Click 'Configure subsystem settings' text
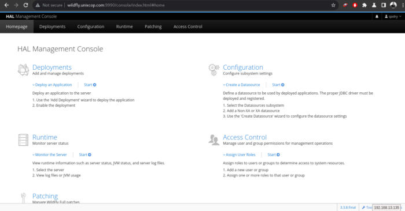The image size is (405, 211). pyautogui.click(x=248, y=73)
